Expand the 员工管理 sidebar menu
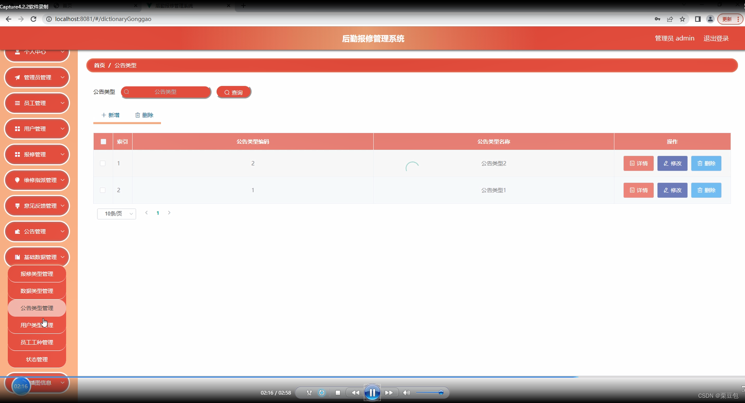The height and width of the screenshot is (403, 745). (x=37, y=103)
